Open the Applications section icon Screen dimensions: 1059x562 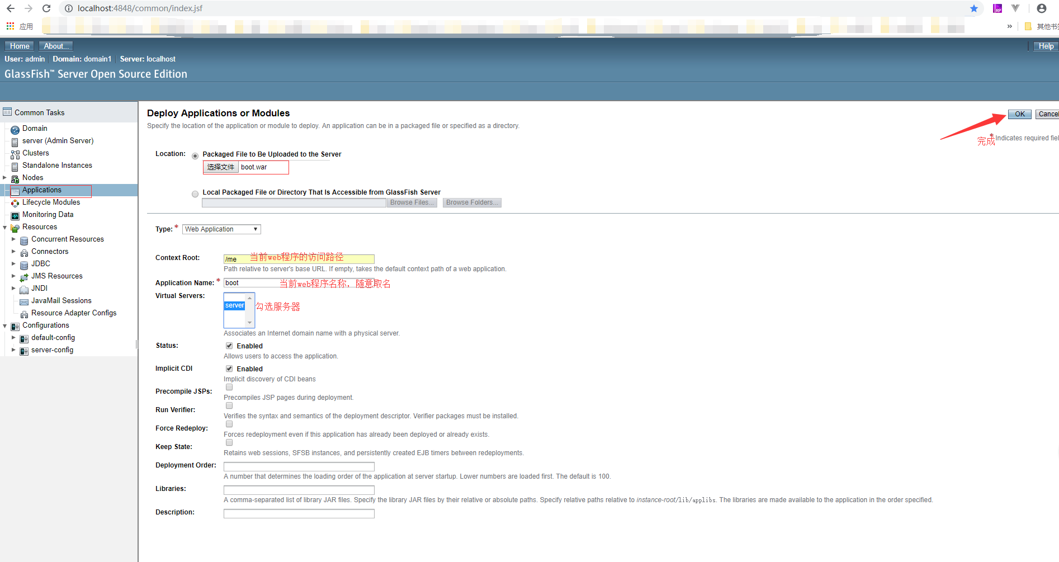[x=15, y=190]
